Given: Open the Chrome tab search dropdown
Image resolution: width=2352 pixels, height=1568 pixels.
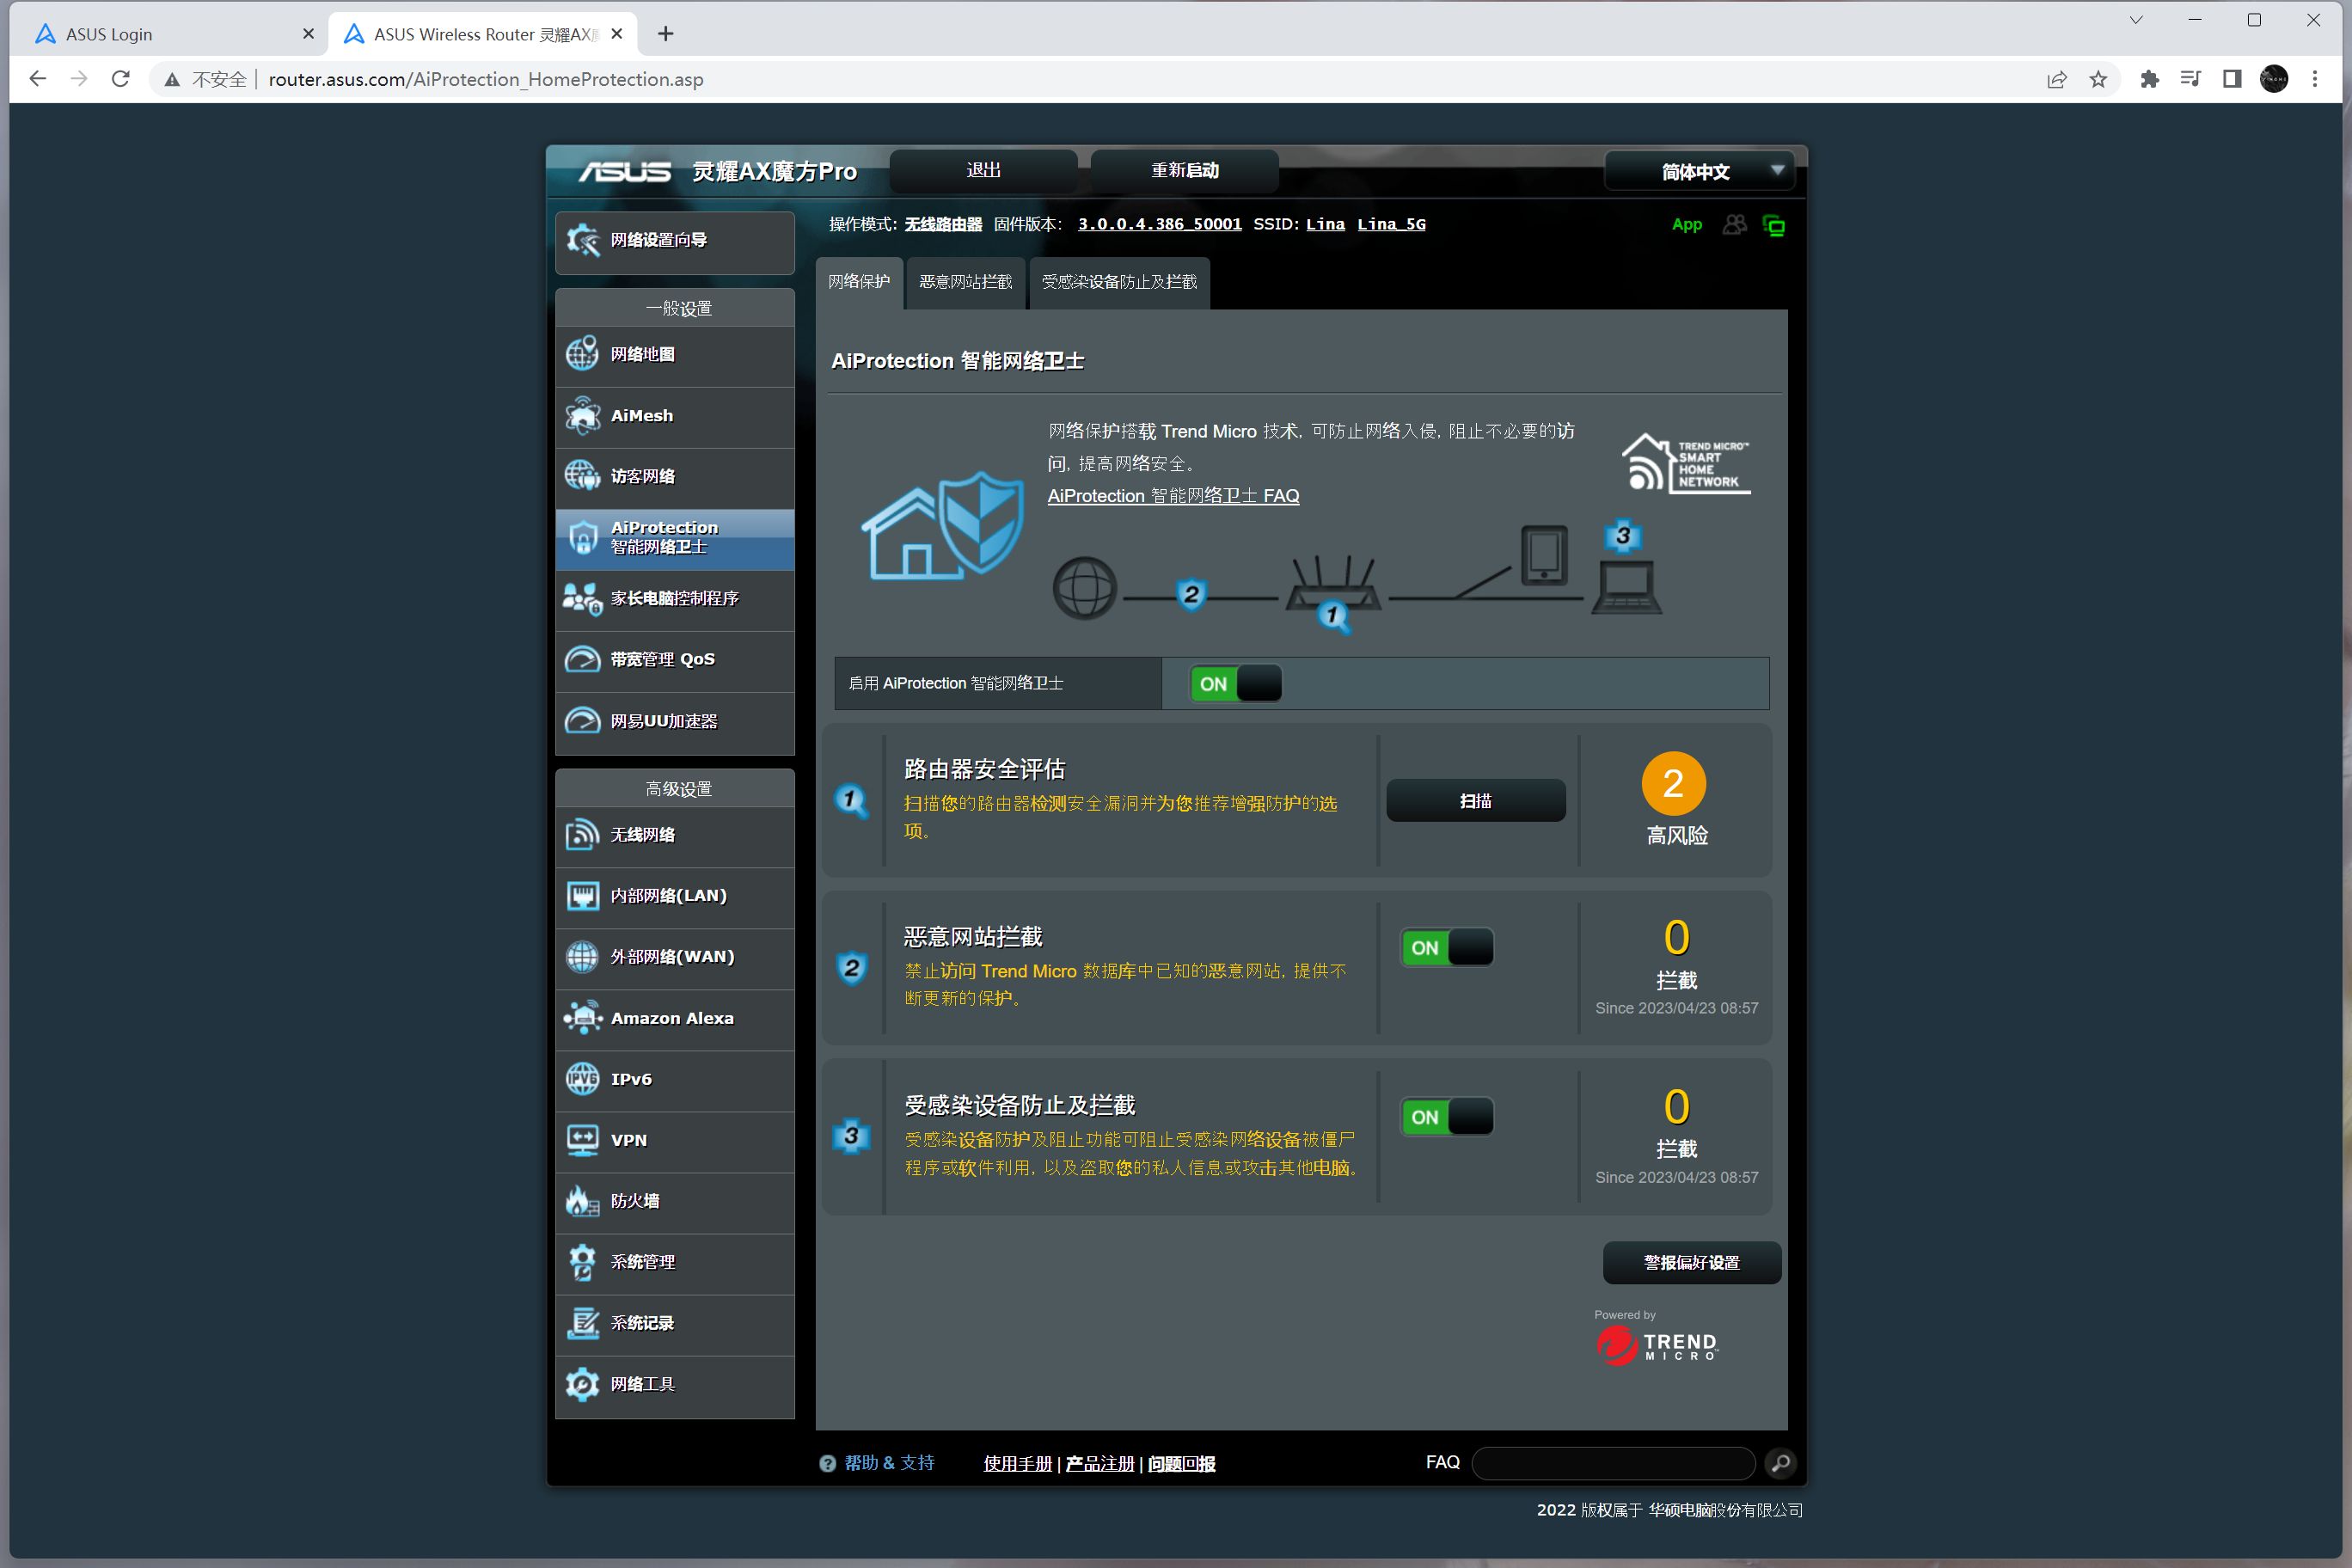Looking at the screenshot, I should tap(2136, 20).
